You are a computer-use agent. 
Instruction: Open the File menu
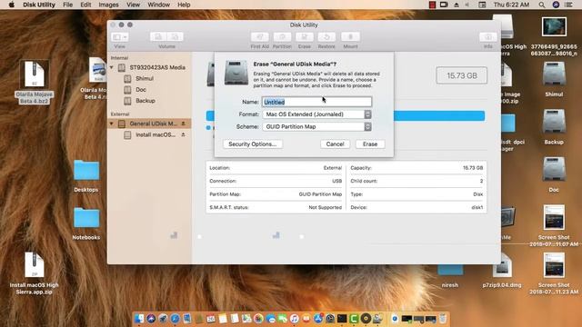tap(68, 5)
